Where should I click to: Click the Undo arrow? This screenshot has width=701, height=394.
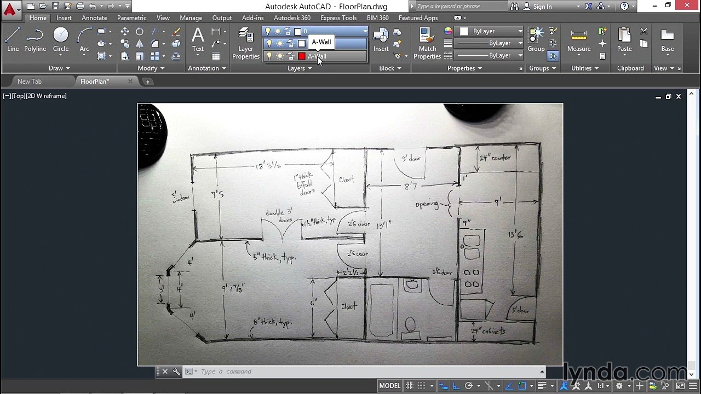click(x=92, y=7)
